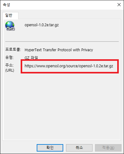
Task: Click the GZ 파일 type value
Action: coord(31,58)
